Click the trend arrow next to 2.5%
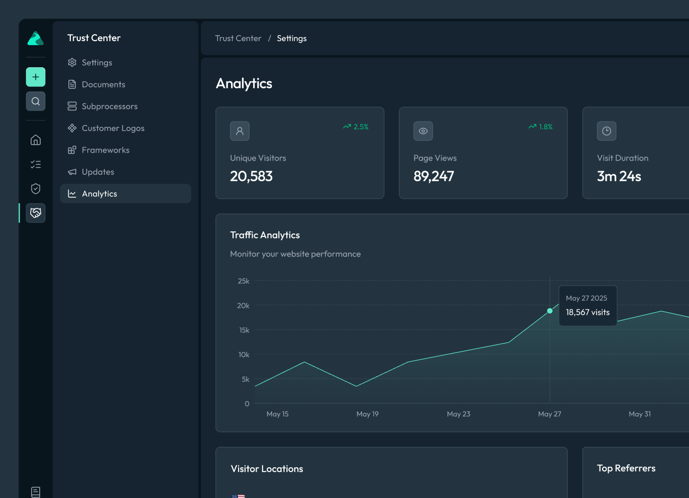 click(347, 127)
